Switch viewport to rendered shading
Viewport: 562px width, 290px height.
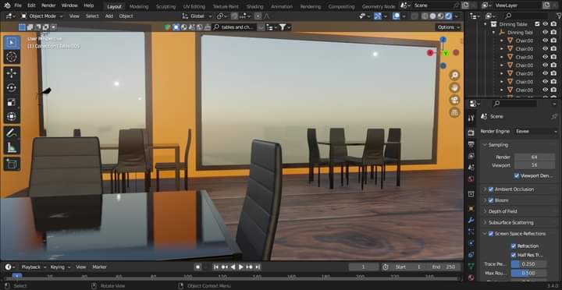click(x=448, y=16)
